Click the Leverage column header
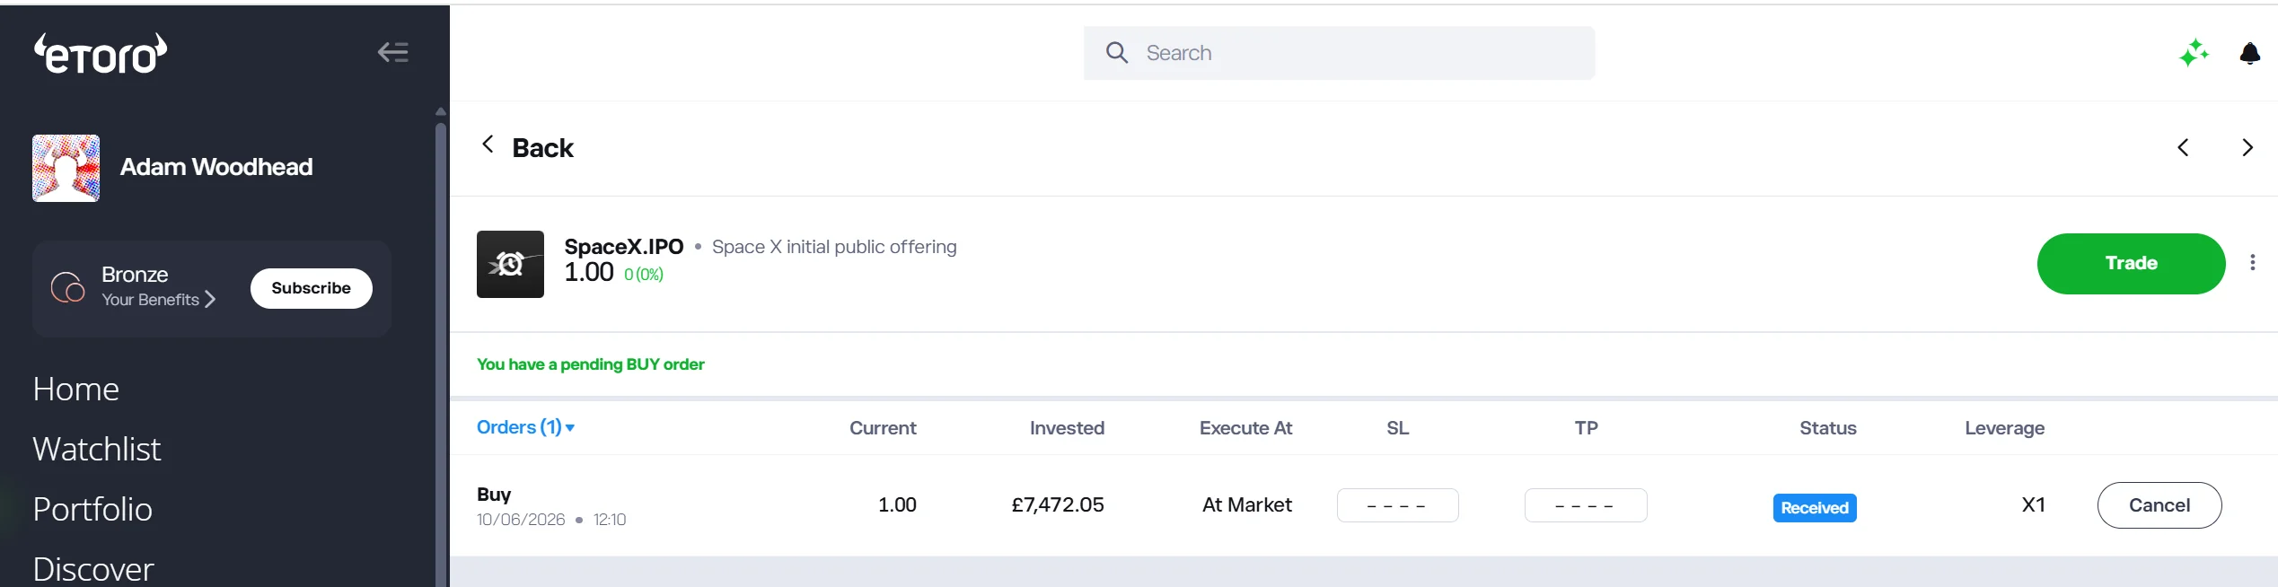2278x587 pixels. pyautogui.click(x=2004, y=428)
